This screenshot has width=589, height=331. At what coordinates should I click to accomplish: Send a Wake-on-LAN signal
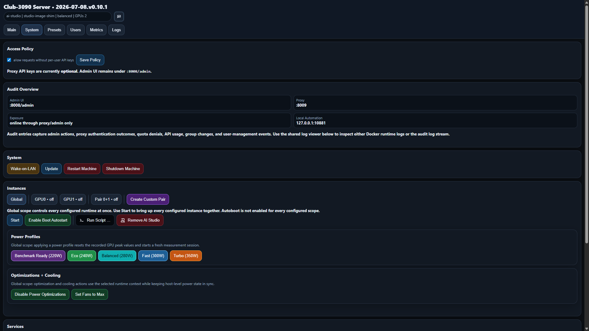(23, 169)
